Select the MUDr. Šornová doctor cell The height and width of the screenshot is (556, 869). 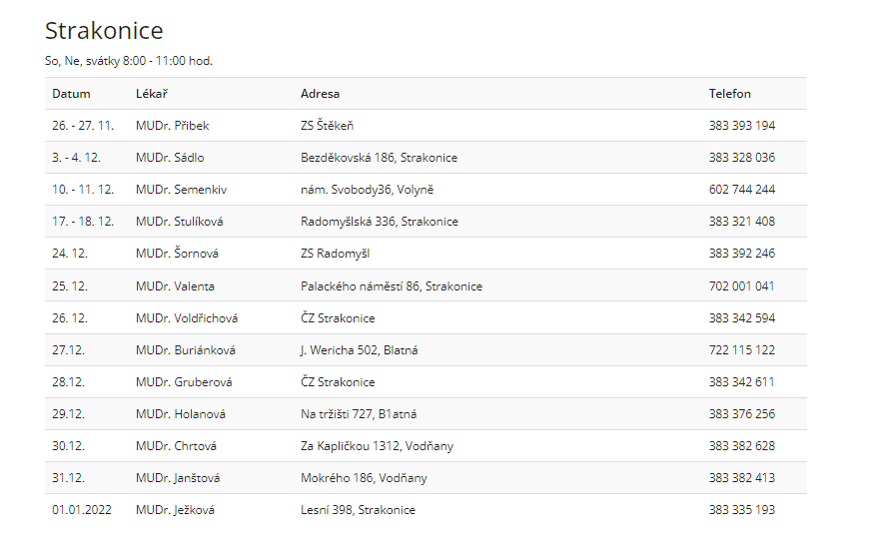pyautogui.click(x=177, y=254)
